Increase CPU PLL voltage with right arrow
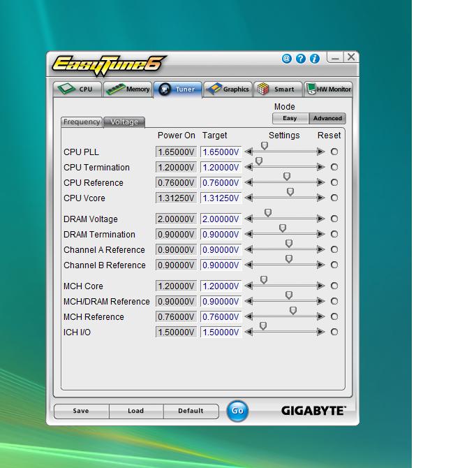This screenshot has height=468, width=453. pyautogui.click(x=321, y=152)
